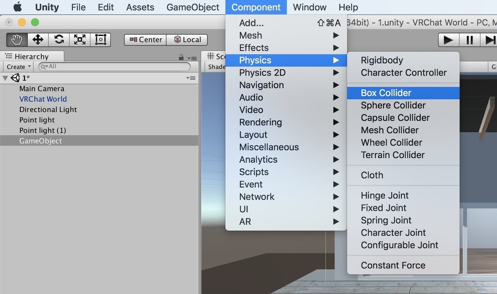Expand the Analytics submenu
This screenshot has height=294, width=497.
(286, 160)
